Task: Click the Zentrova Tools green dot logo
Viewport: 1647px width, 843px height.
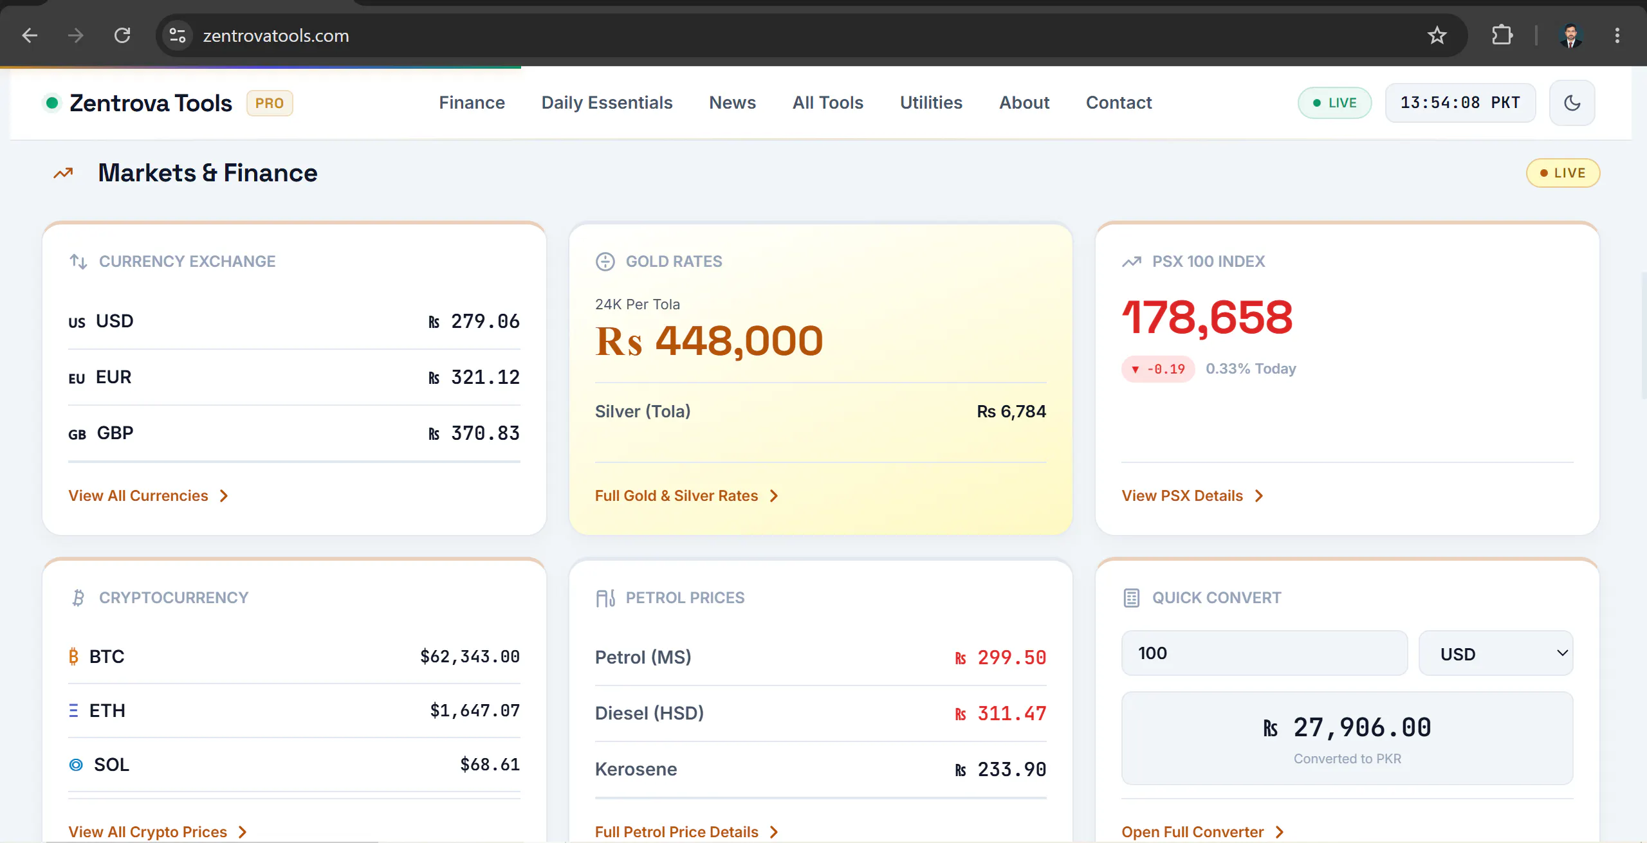Action: click(x=53, y=103)
